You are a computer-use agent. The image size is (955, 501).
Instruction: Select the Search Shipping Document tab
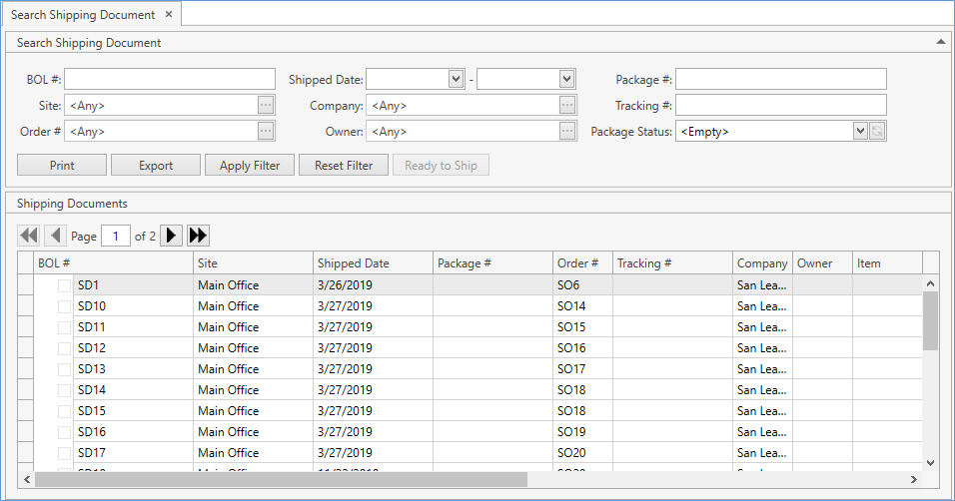(x=83, y=15)
